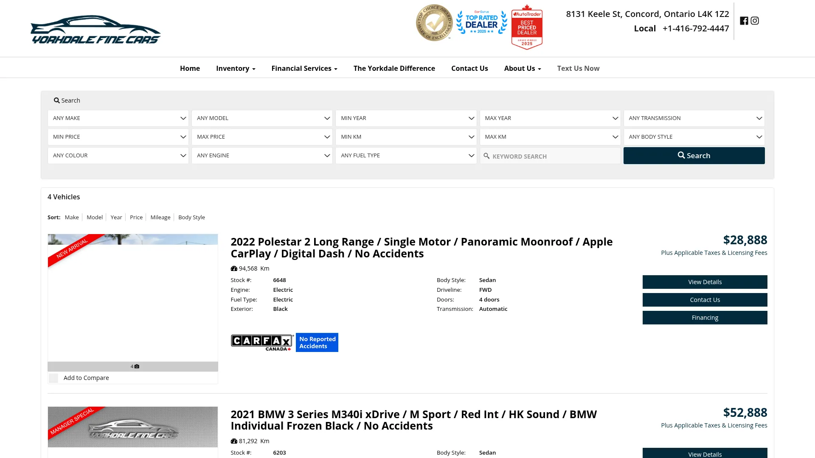The height and width of the screenshot is (458, 815).
Task: Sort vehicles by Model
Action: point(95,217)
